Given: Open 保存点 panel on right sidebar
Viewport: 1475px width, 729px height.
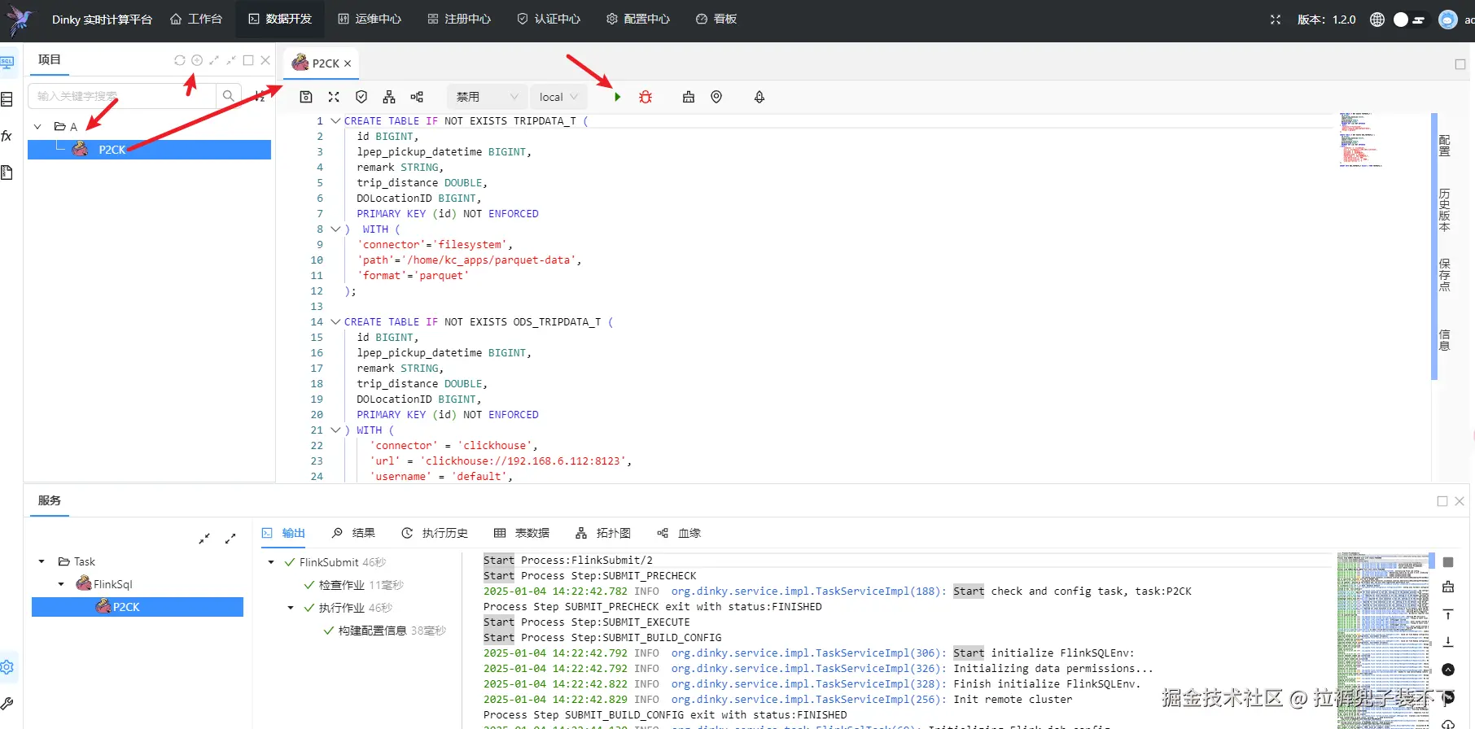Looking at the screenshot, I should click(1444, 275).
